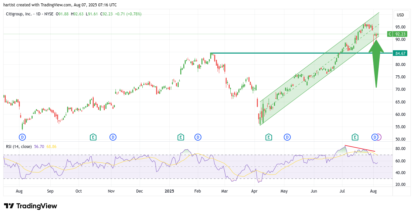This screenshot has height=216, width=414.
Task: Click the low value L91.61
Action: click(x=91, y=14)
